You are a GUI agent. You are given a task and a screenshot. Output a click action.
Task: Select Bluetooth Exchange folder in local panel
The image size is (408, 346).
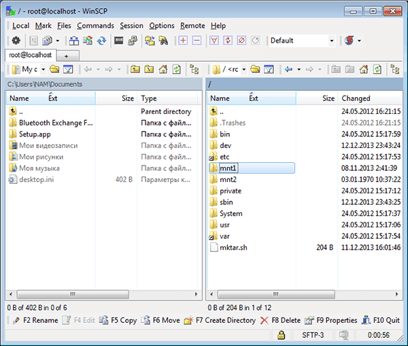click(56, 123)
